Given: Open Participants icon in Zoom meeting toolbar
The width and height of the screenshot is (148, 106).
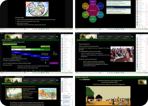Looking at the screenshot, I should coord(23,70).
